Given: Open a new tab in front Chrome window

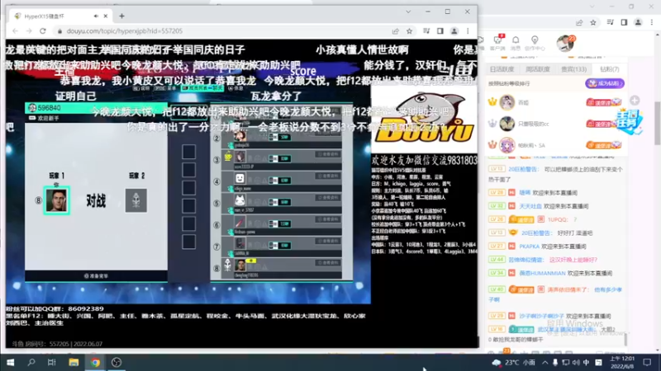Looking at the screenshot, I should 121,16.
